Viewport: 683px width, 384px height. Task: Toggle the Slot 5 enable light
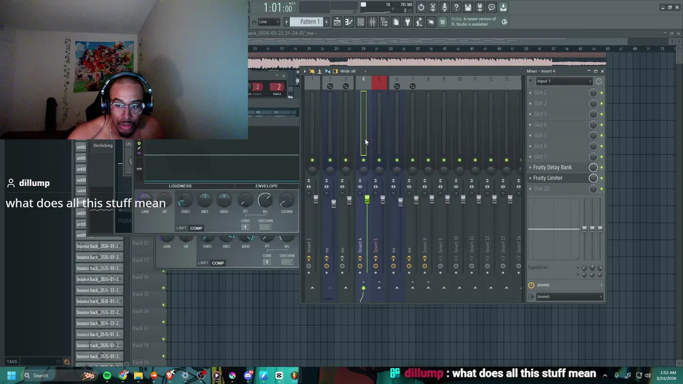pos(601,135)
